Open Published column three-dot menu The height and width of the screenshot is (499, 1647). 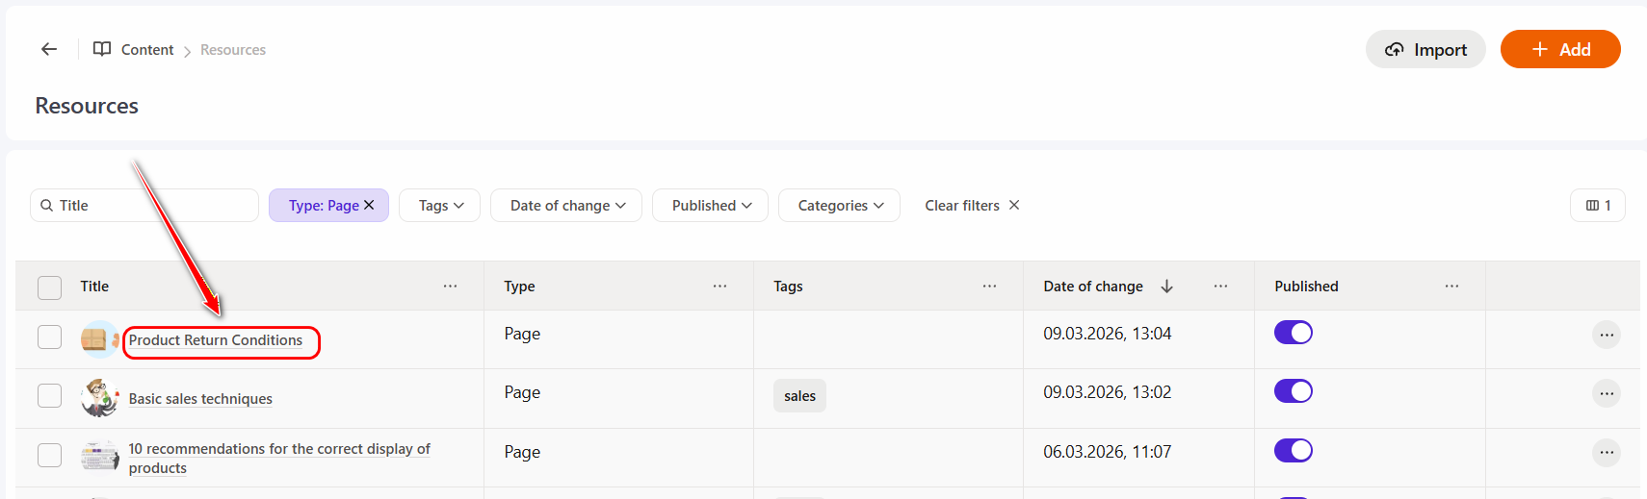point(1451,286)
